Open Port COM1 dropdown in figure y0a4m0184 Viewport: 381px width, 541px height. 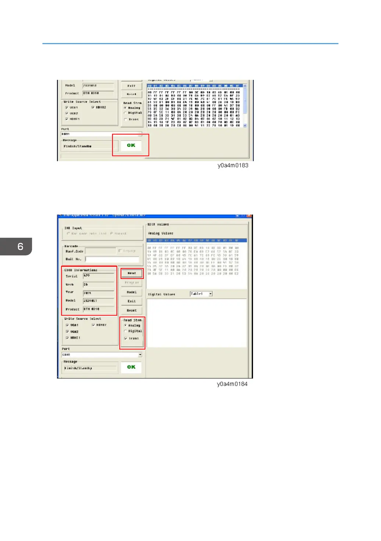pos(140,355)
